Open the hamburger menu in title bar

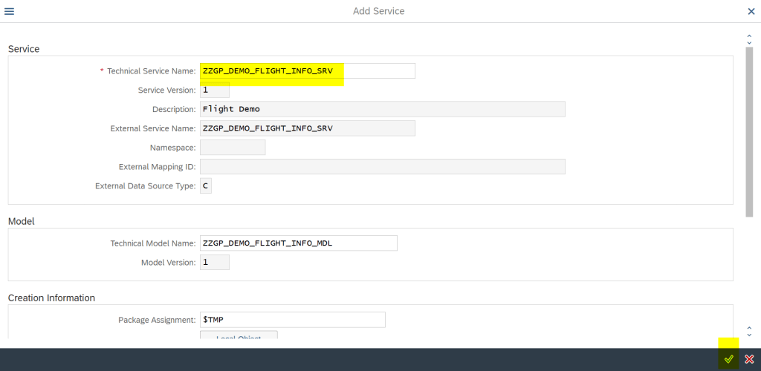tap(10, 12)
